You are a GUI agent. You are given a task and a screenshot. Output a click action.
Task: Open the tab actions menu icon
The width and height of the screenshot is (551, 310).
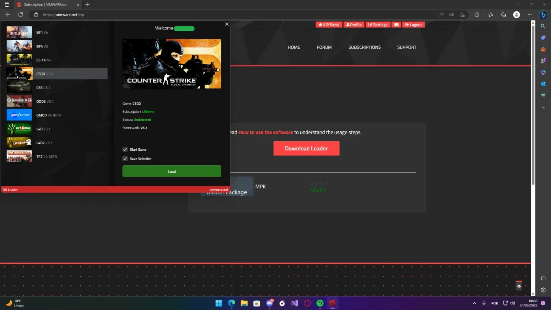[x=7, y=5]
